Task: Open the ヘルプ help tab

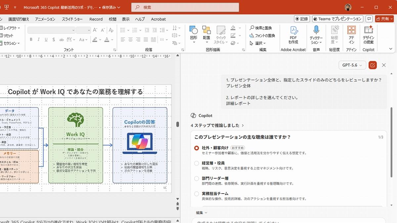Action: [140, 19]
